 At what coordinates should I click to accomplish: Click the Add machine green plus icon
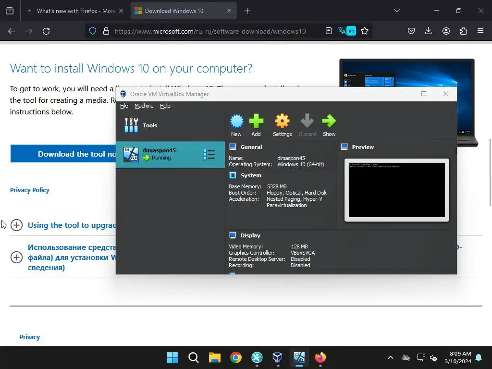point(256,125)
